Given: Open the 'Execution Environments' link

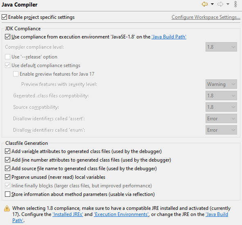Looking at the screenshot, I should pyautogui.click(x=121, y=214).
